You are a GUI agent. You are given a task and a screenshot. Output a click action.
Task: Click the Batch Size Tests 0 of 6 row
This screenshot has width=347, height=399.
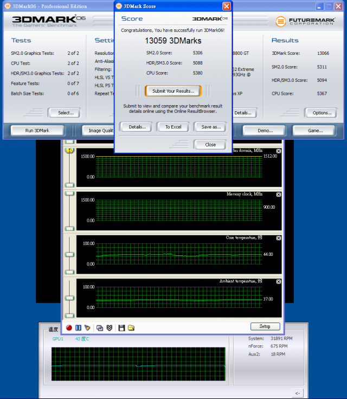point(45,93)
